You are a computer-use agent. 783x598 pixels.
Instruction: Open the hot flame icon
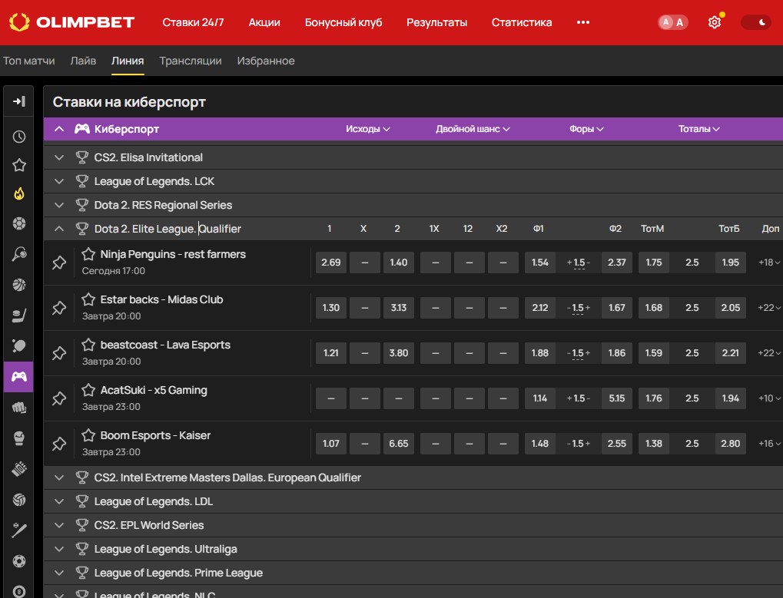pos(19,193)
